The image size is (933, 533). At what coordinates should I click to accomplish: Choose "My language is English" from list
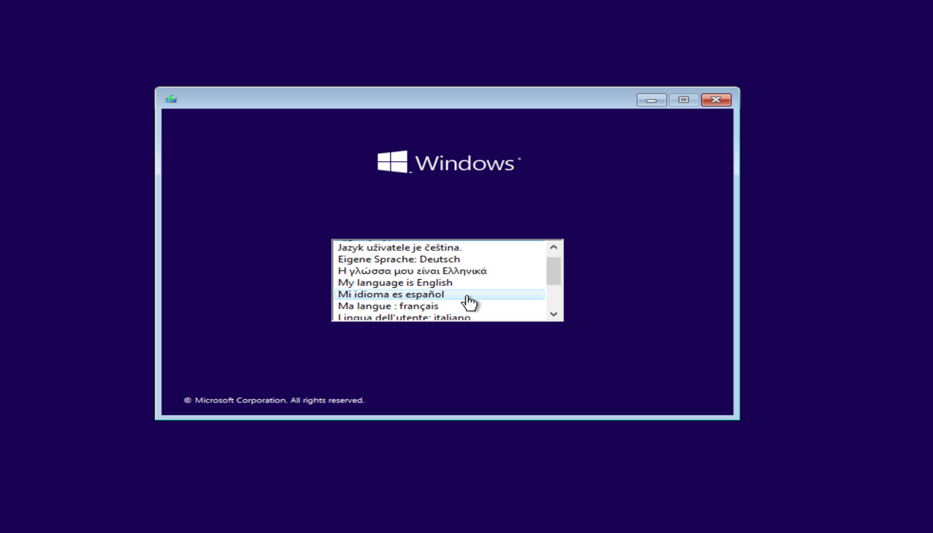(x=440, y=283)
